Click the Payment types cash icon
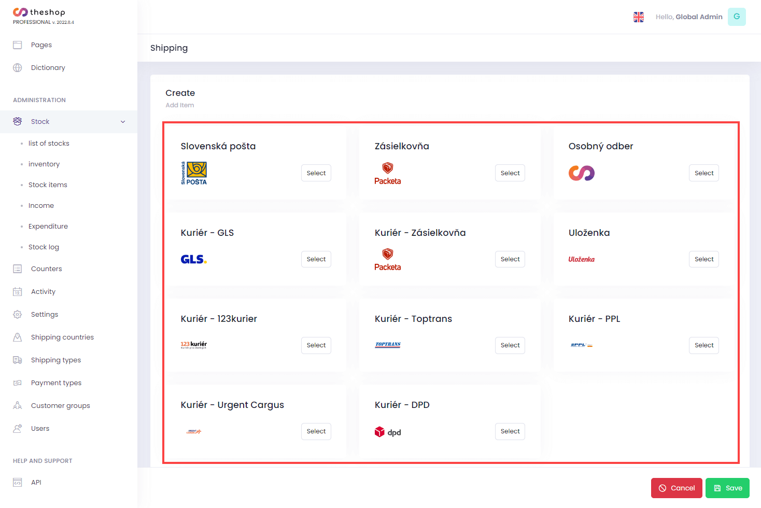The image size is (761, 508). coord(18,383)
